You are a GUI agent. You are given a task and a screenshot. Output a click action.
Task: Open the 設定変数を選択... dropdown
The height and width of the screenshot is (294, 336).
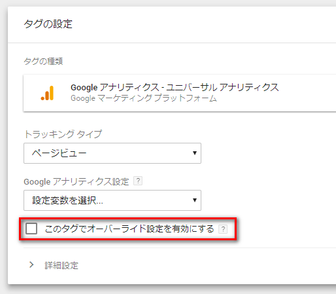point(112,200)
